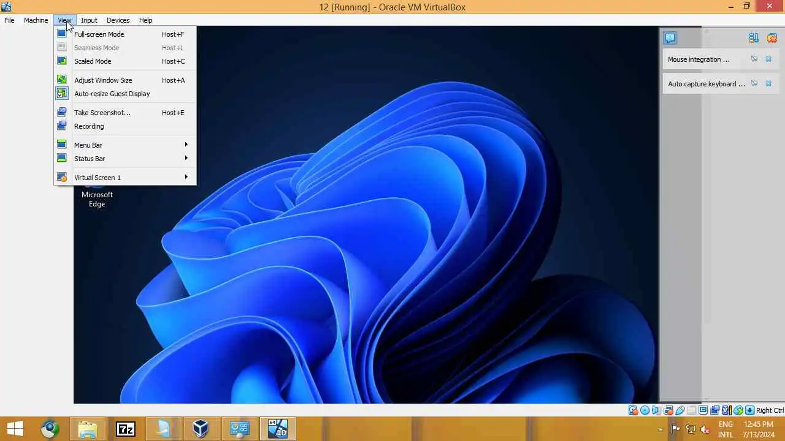Toggle Recording in the View menu

click(x=125, y=126)
